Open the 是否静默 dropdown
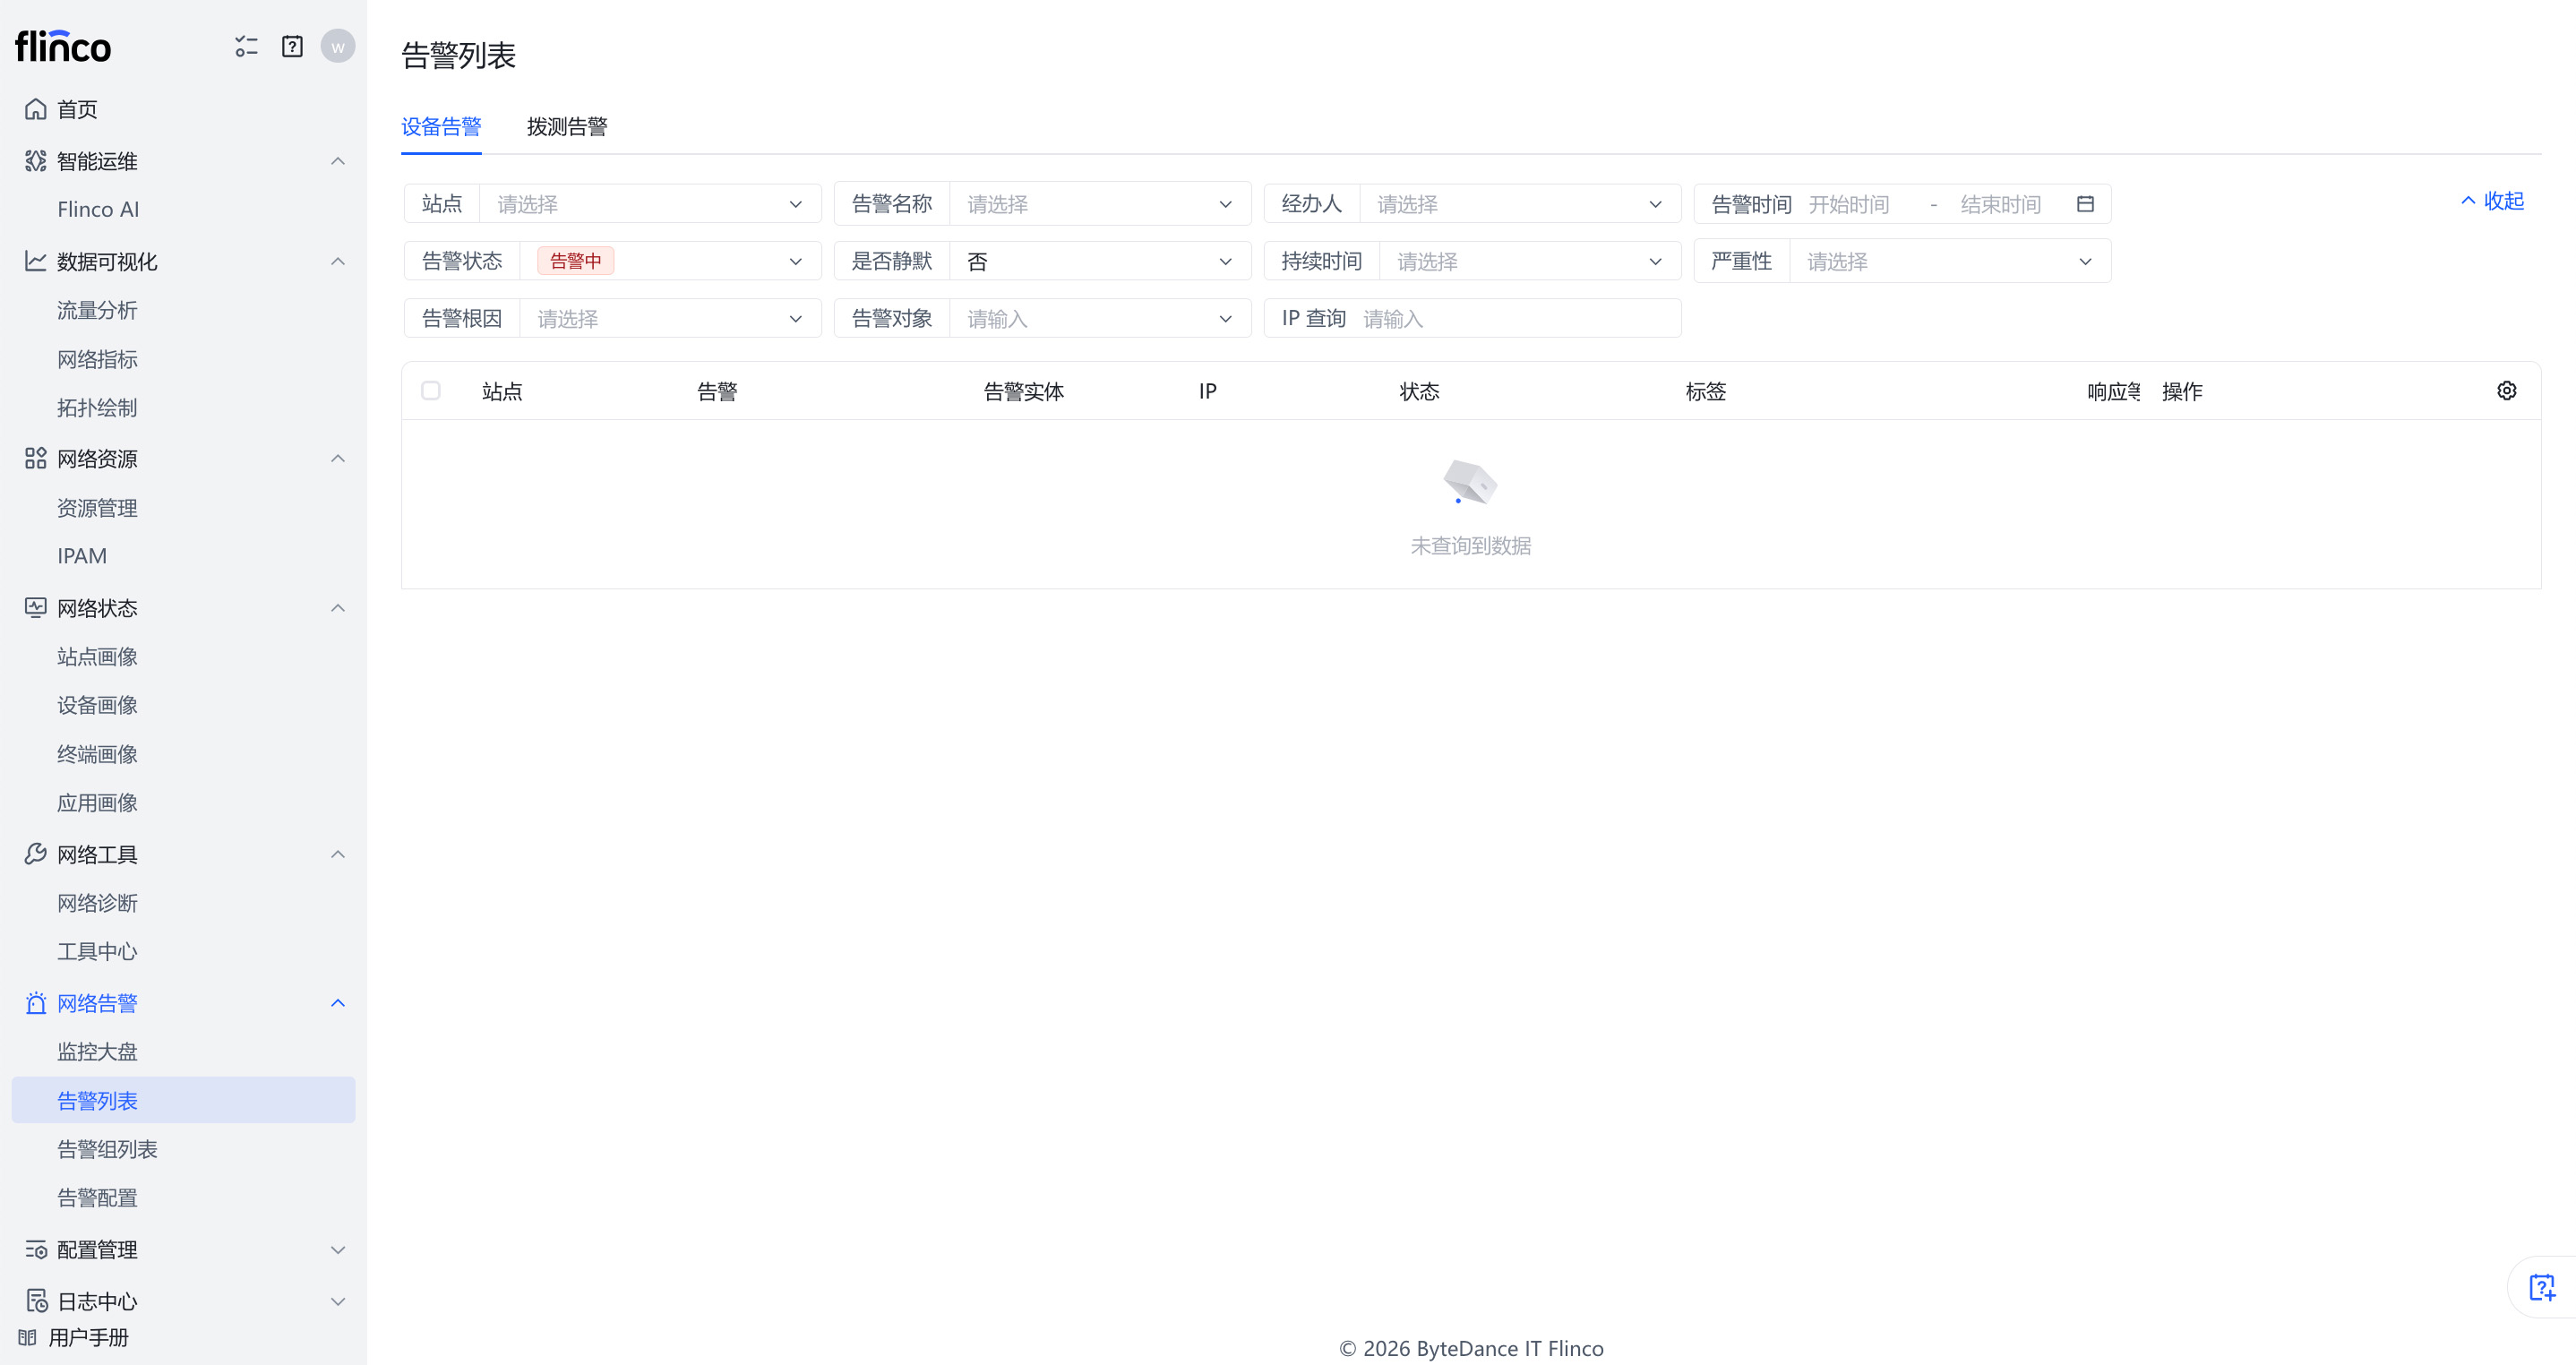This screenshot has height=1365, width=2576. point(1225,261)
